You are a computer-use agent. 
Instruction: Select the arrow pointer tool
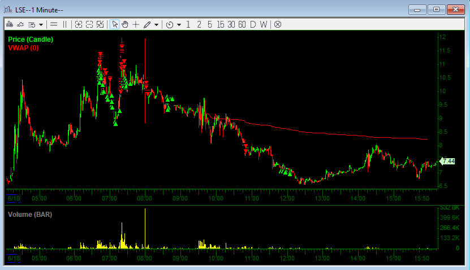coord(115,24)
